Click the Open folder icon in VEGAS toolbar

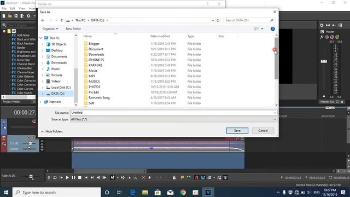10,16
